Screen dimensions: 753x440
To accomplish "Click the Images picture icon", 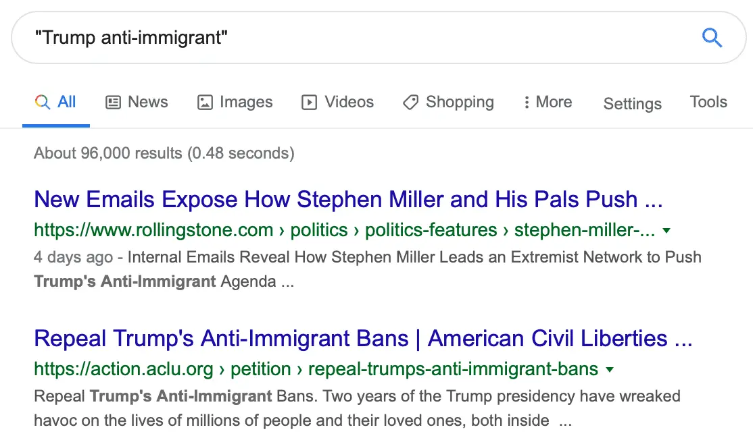I will pos(205,102).
